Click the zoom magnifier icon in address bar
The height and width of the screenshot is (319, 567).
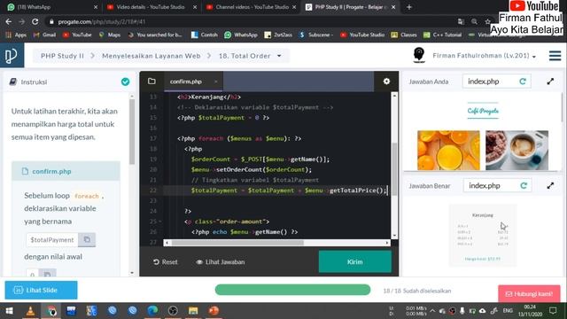tap(474, 21)
